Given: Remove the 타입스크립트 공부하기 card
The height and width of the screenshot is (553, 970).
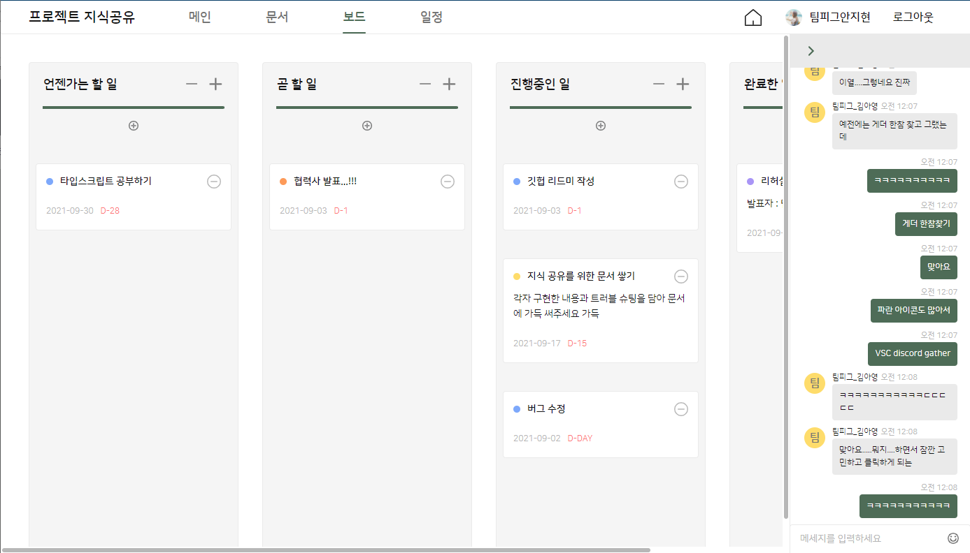Looking at the screenshot, I should pos(214,182).
